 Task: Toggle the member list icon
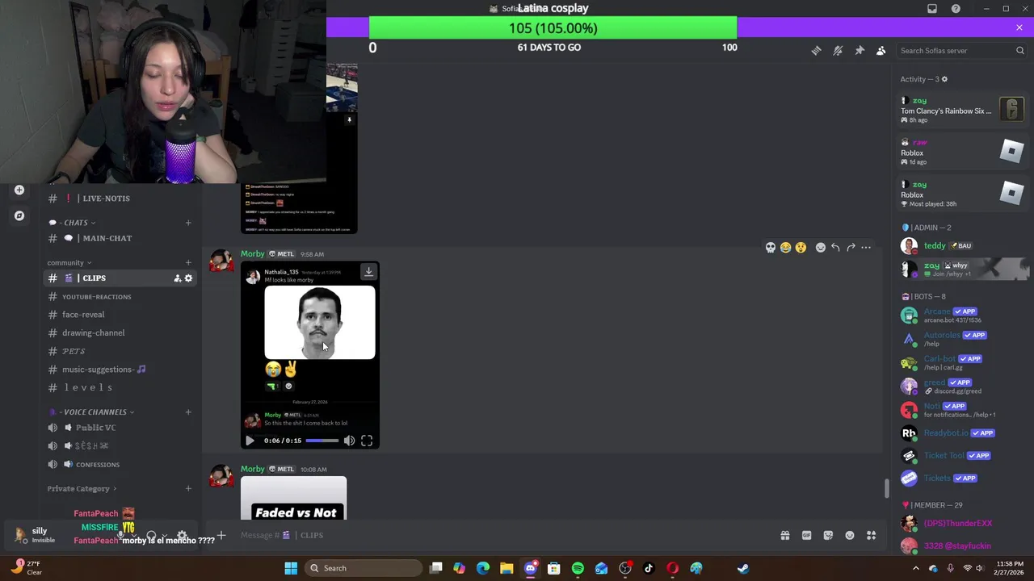tap(881, 51)
